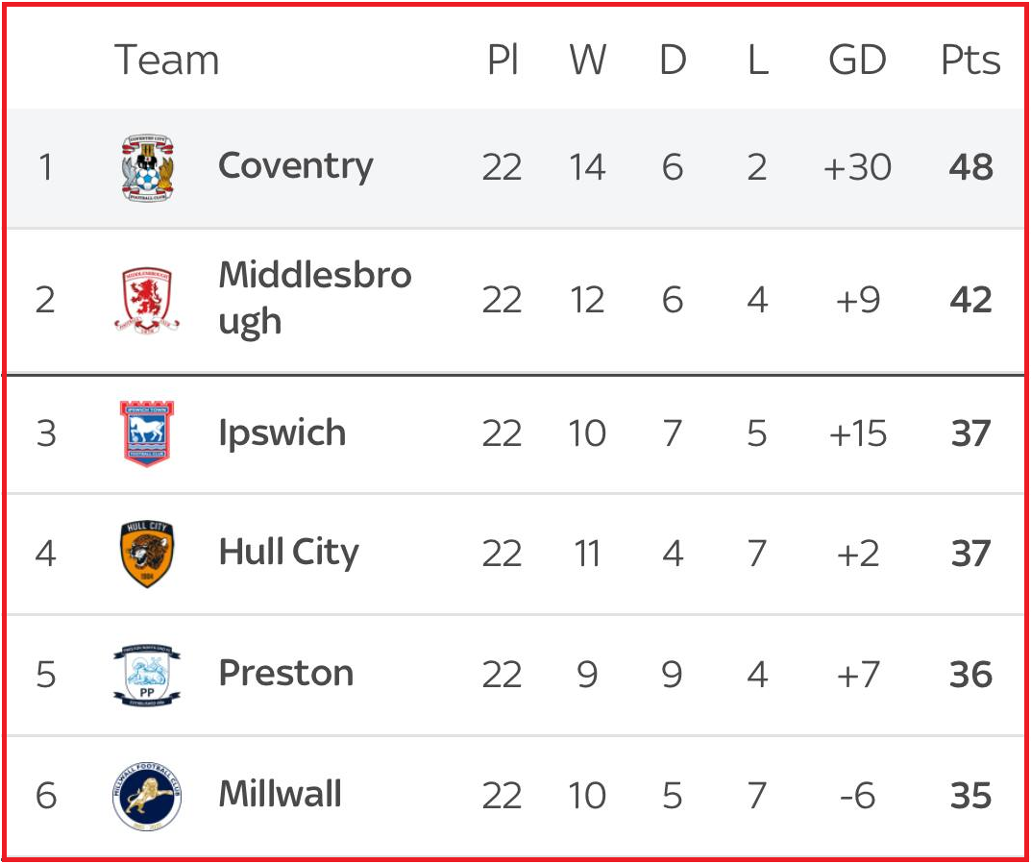This screenshot has height=864, width=1031.
Task: Open the Middlesbrough team name link
Action: [x=314, y=298]
